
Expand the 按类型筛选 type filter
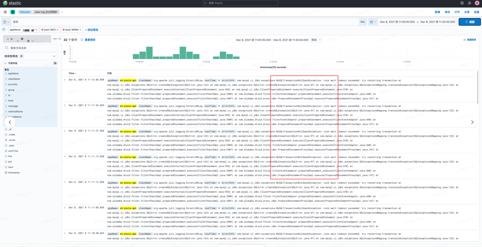click(30, 56)
